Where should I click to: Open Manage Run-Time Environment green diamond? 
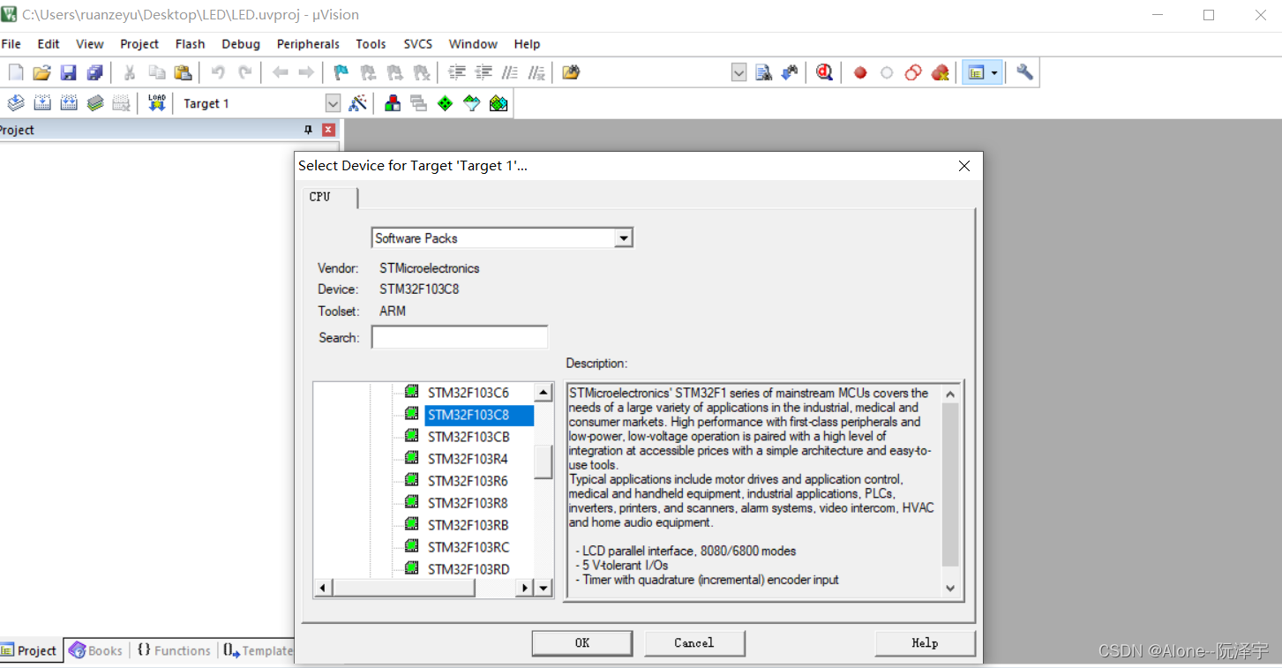point(446,103)
